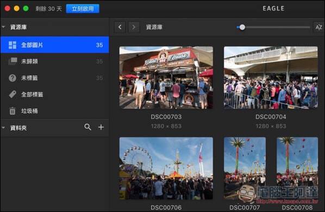Adjust the thumbnail size slider handle
325x212 pixels.
[242, 27]
